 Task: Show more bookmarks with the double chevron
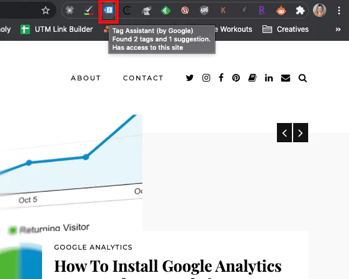pyautogui.click(x=338, y=29)
